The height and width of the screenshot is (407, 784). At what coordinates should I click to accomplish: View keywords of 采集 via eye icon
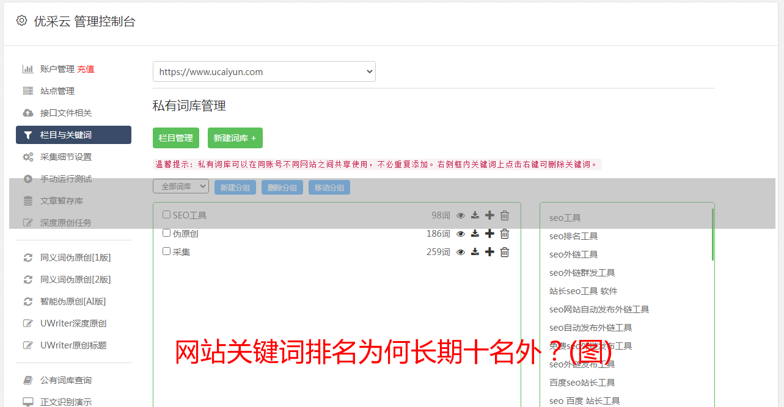(461, 252)
